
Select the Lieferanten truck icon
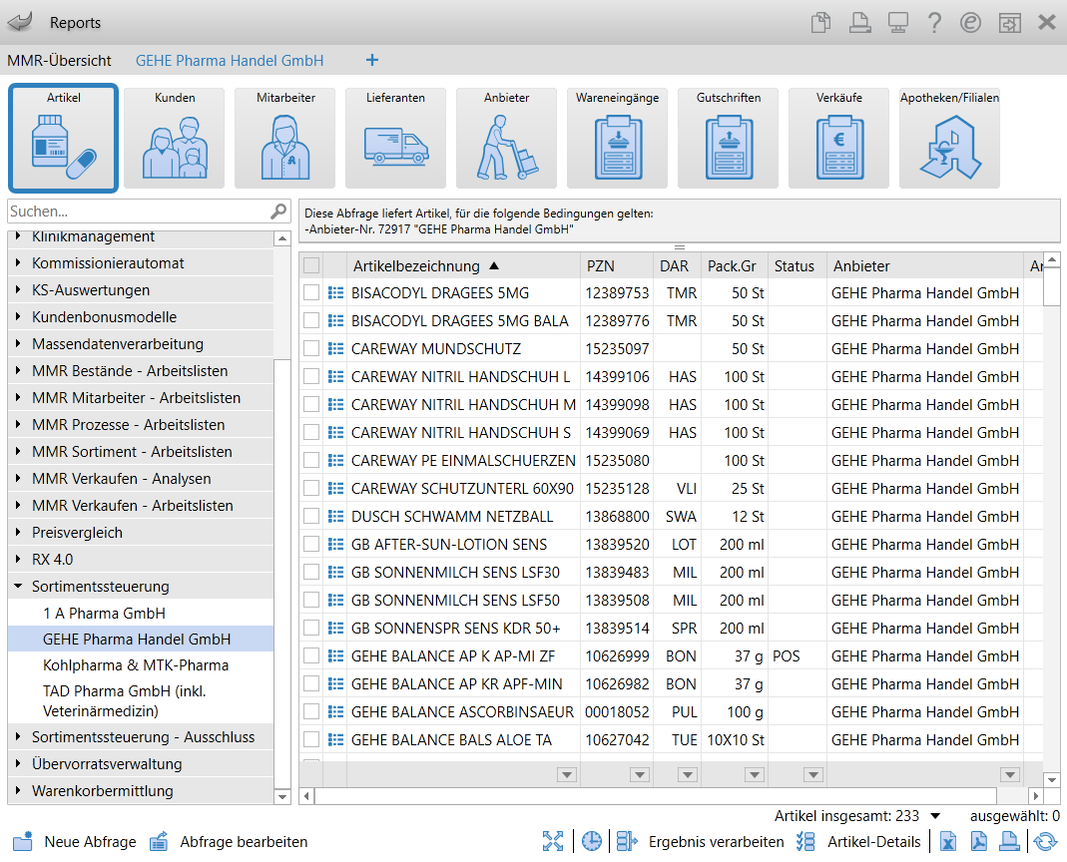point(395,138)
